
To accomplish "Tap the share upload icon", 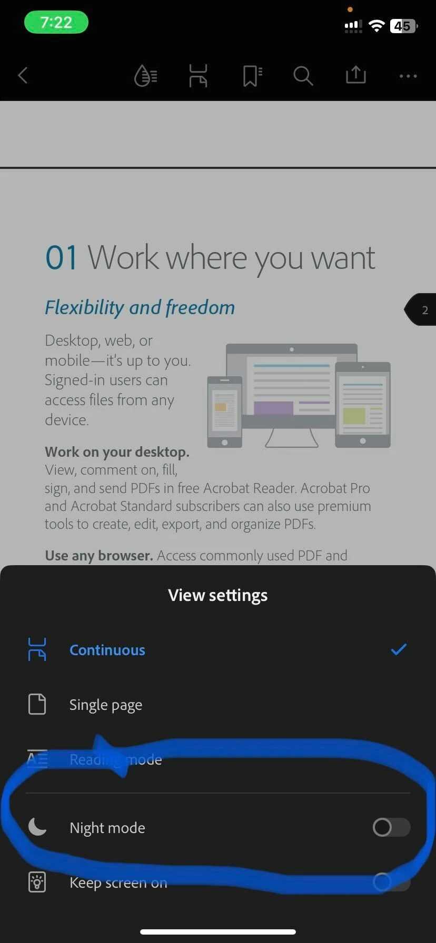I will point(355,75).
